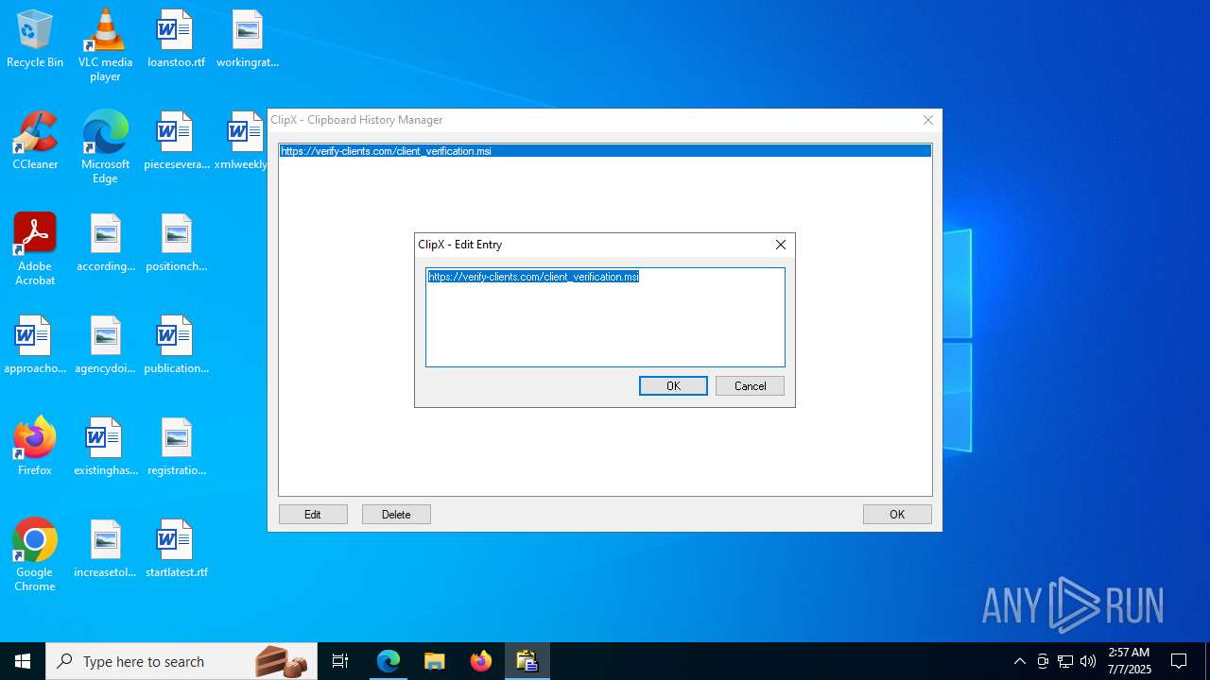1210x680 pixels.
Task: Open the taskbar clock and date
Action: (x=1129, y=661)
